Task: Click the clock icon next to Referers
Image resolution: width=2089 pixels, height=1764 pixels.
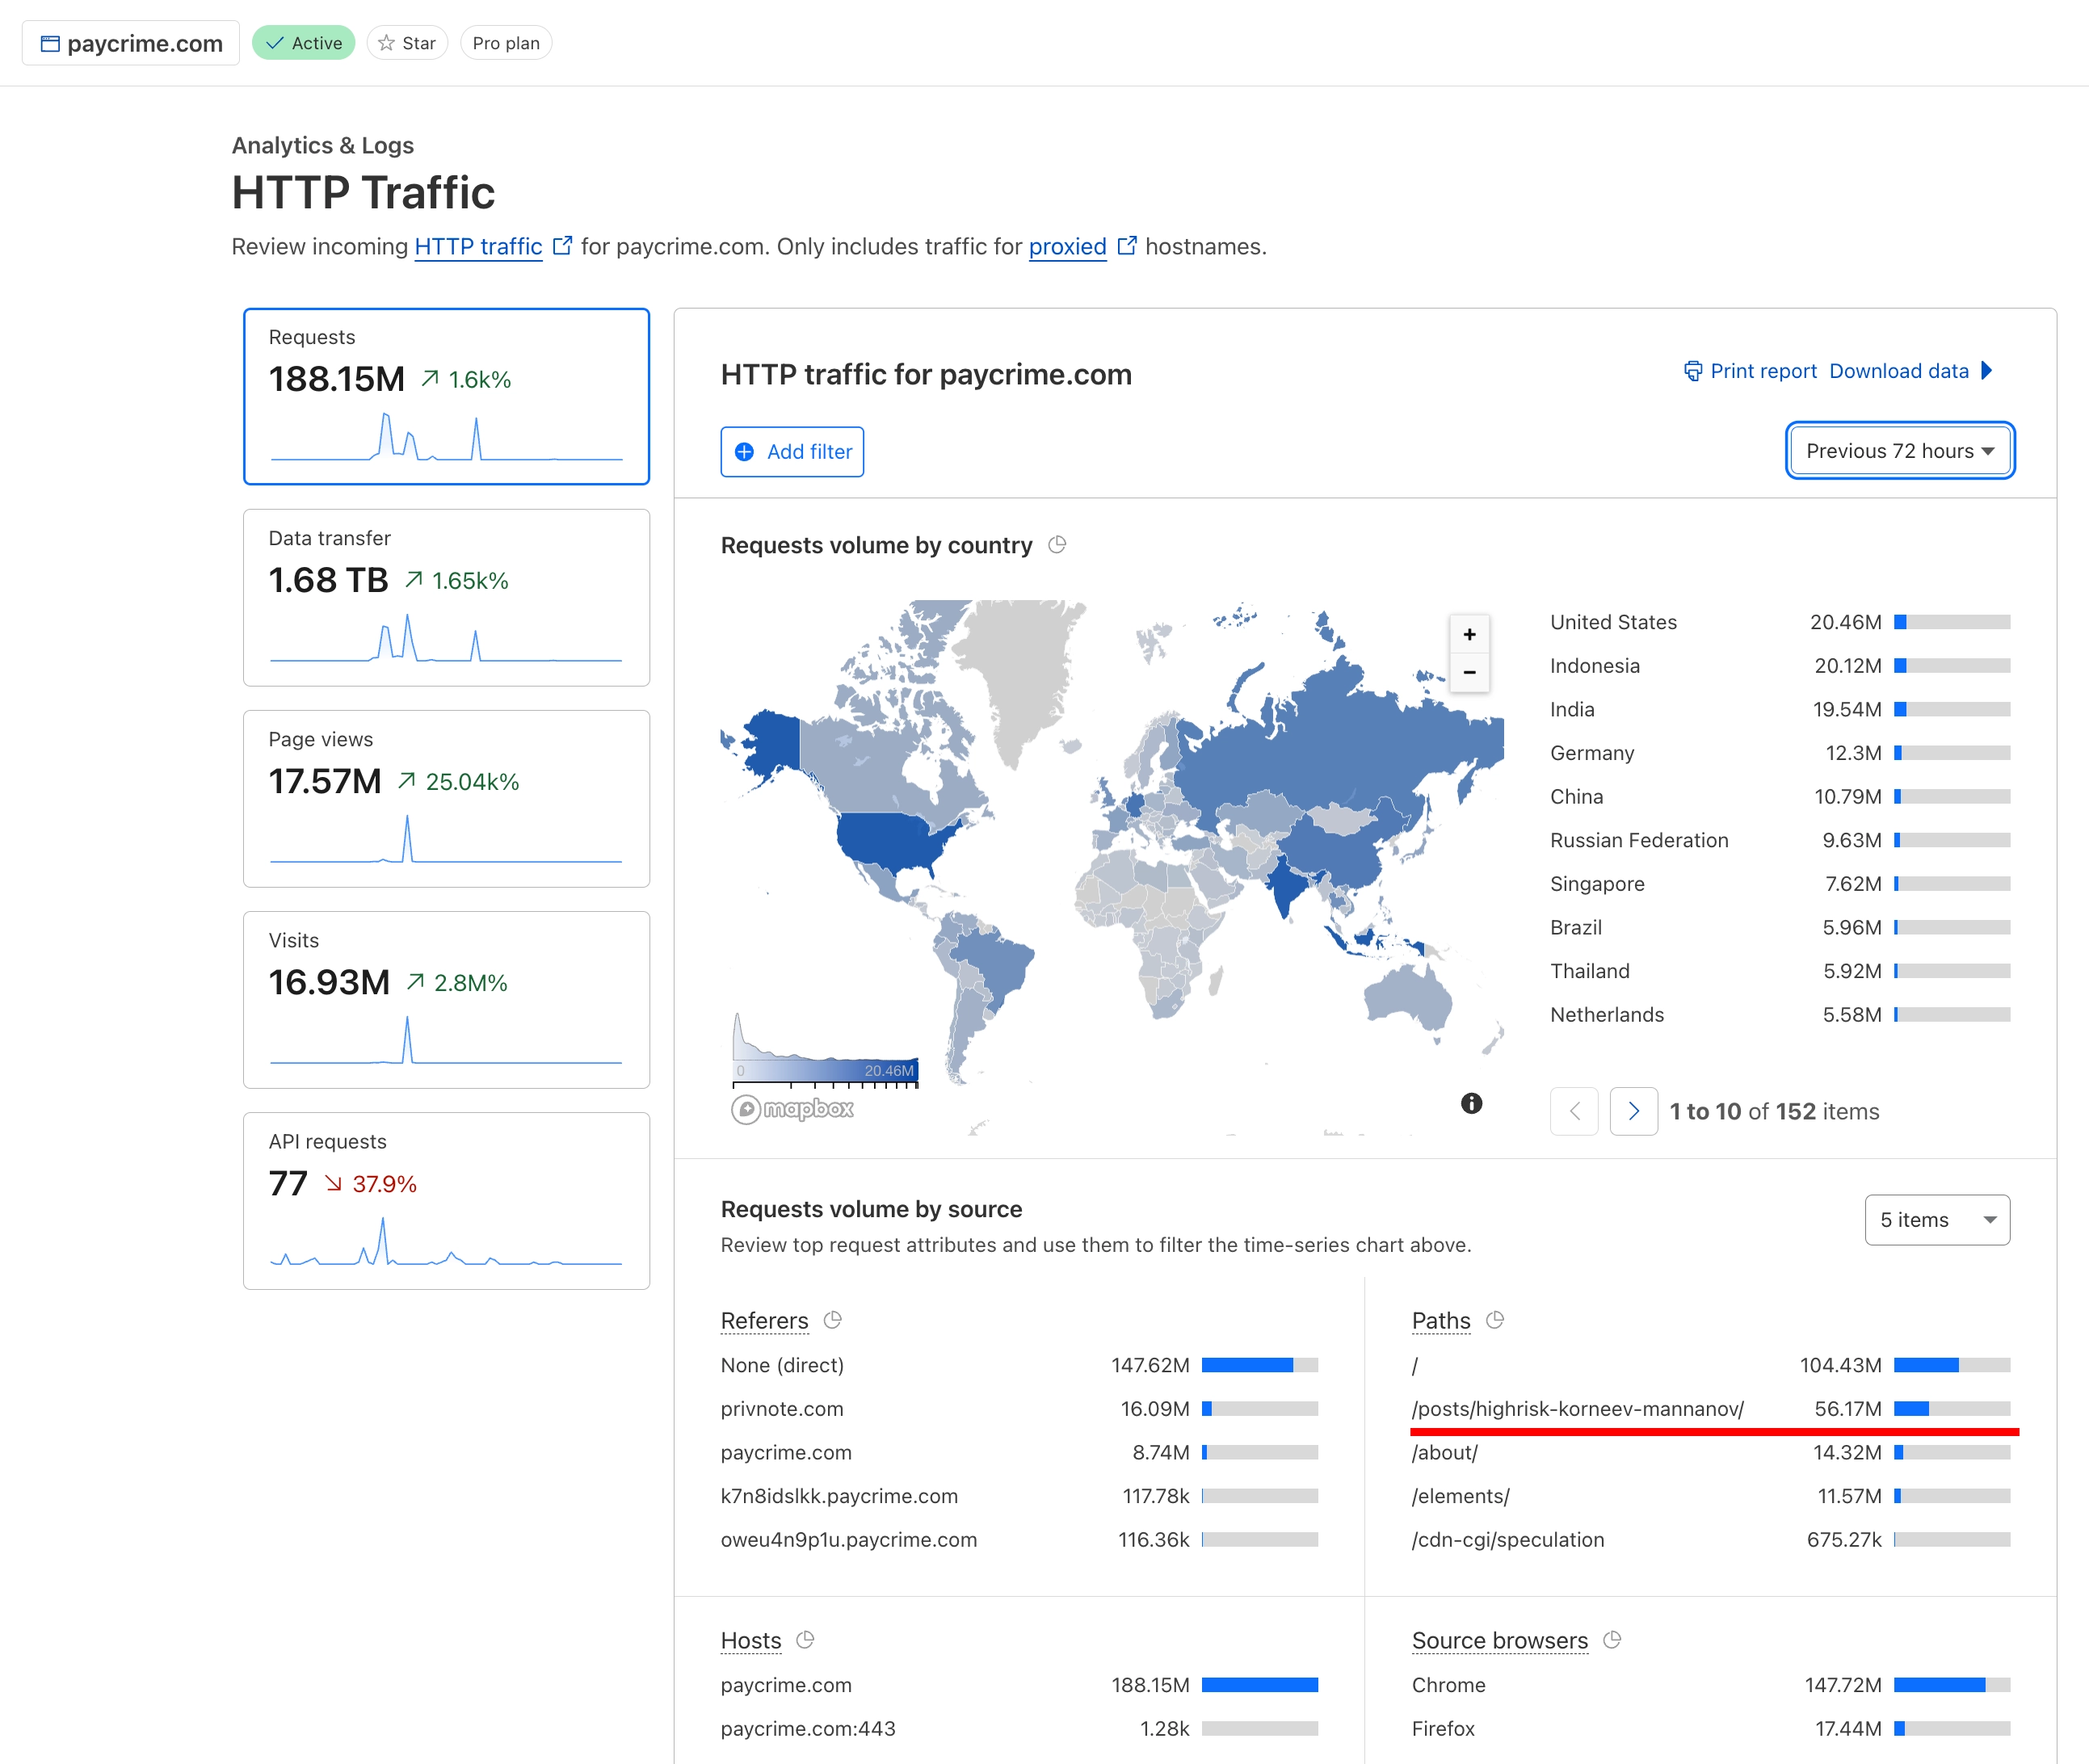Action: (831, 1320)
